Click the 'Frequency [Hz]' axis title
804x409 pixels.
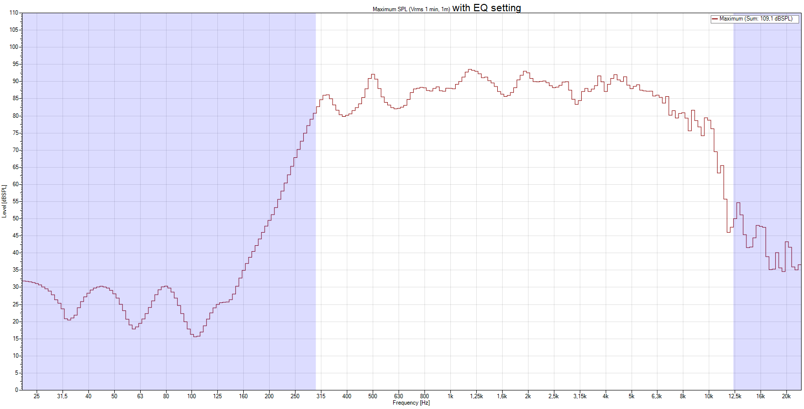(x=411, y=403)
